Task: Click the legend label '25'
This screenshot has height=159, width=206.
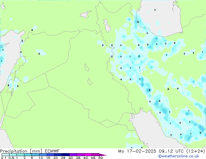Action: [x=63, y=158]
